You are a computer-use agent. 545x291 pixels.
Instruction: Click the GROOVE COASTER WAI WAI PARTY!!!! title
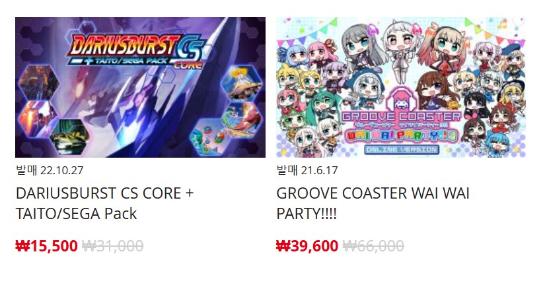click(373, 203)
